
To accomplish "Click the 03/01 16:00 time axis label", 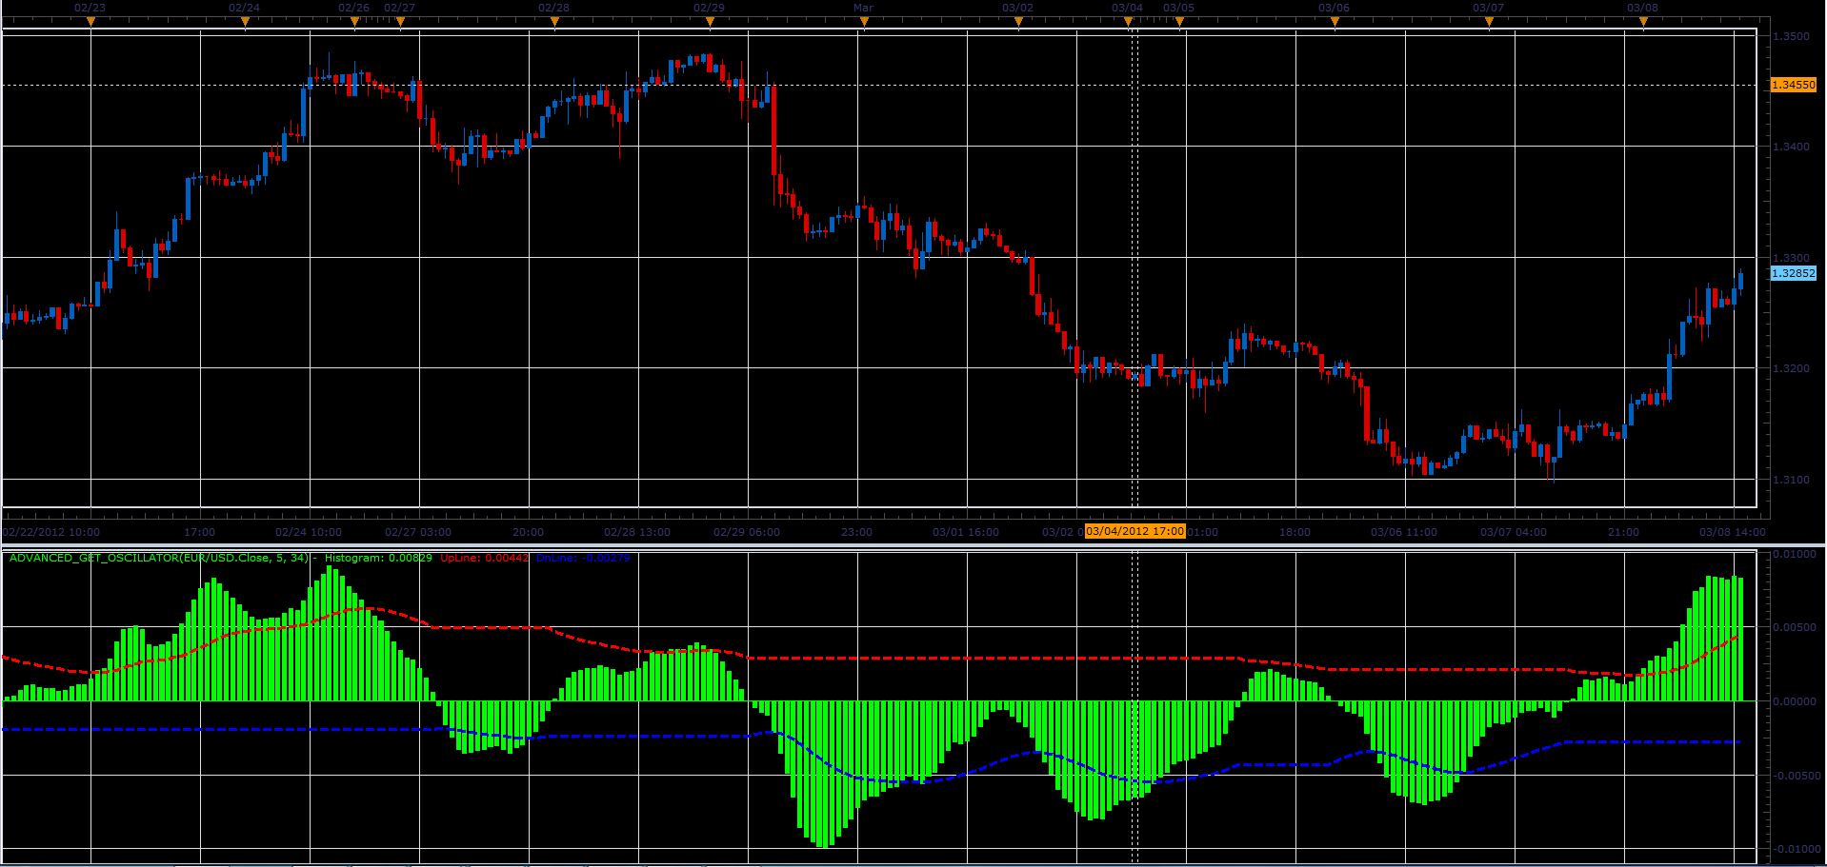I will (966, 532).
